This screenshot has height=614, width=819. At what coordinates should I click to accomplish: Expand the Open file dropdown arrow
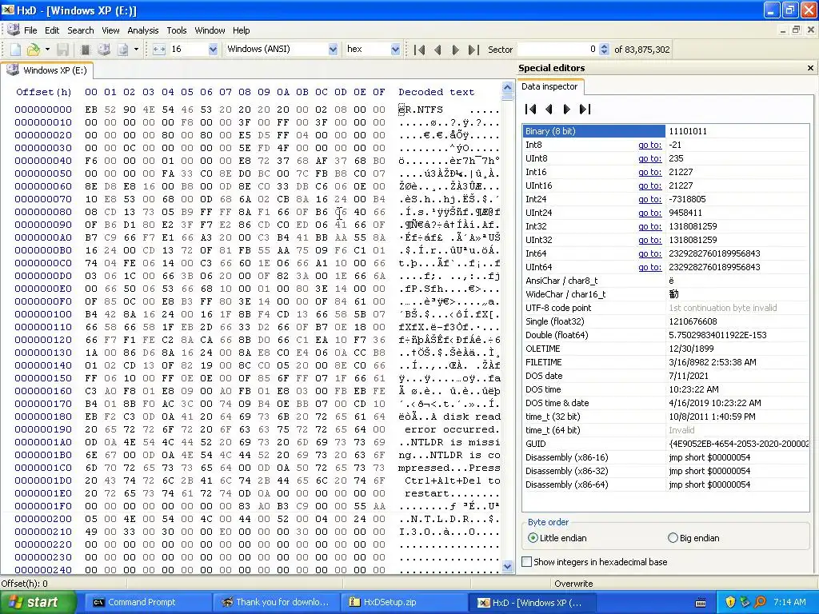tap(47, 50)
